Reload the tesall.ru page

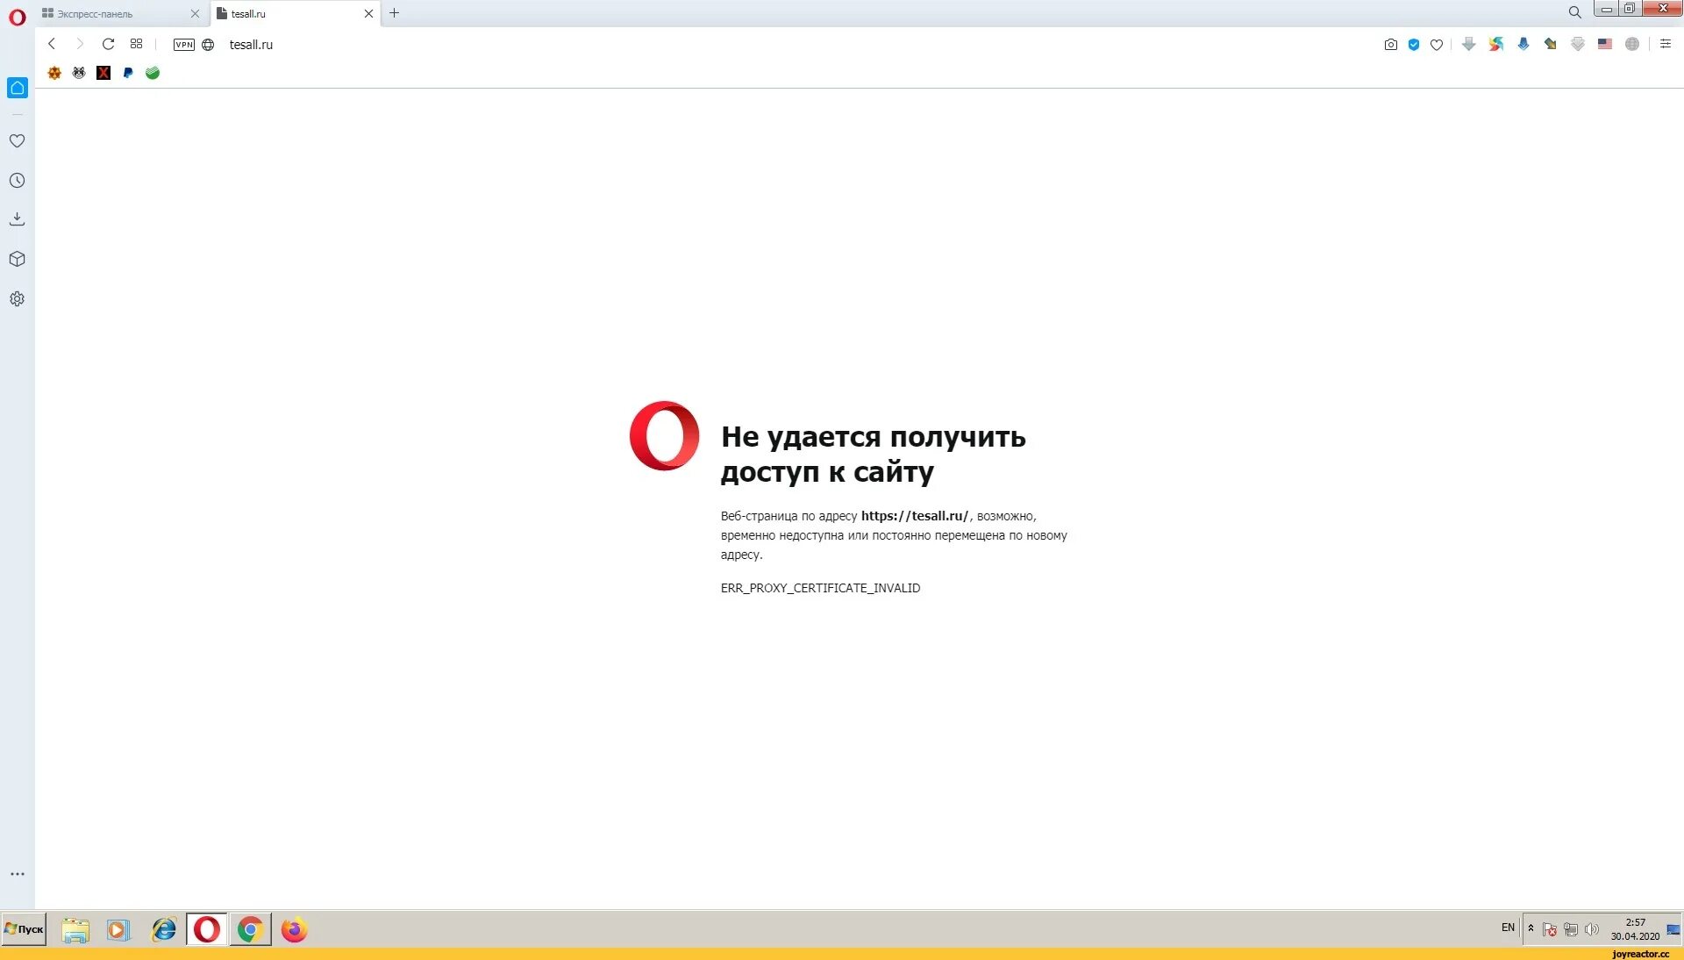tap(108, 44)
